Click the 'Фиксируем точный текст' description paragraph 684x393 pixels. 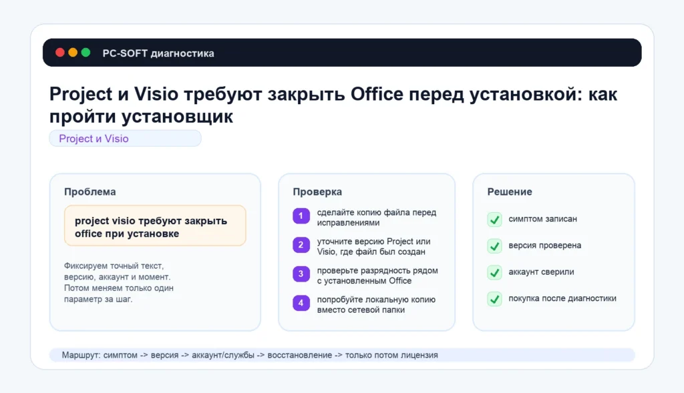tap(119, 282)
